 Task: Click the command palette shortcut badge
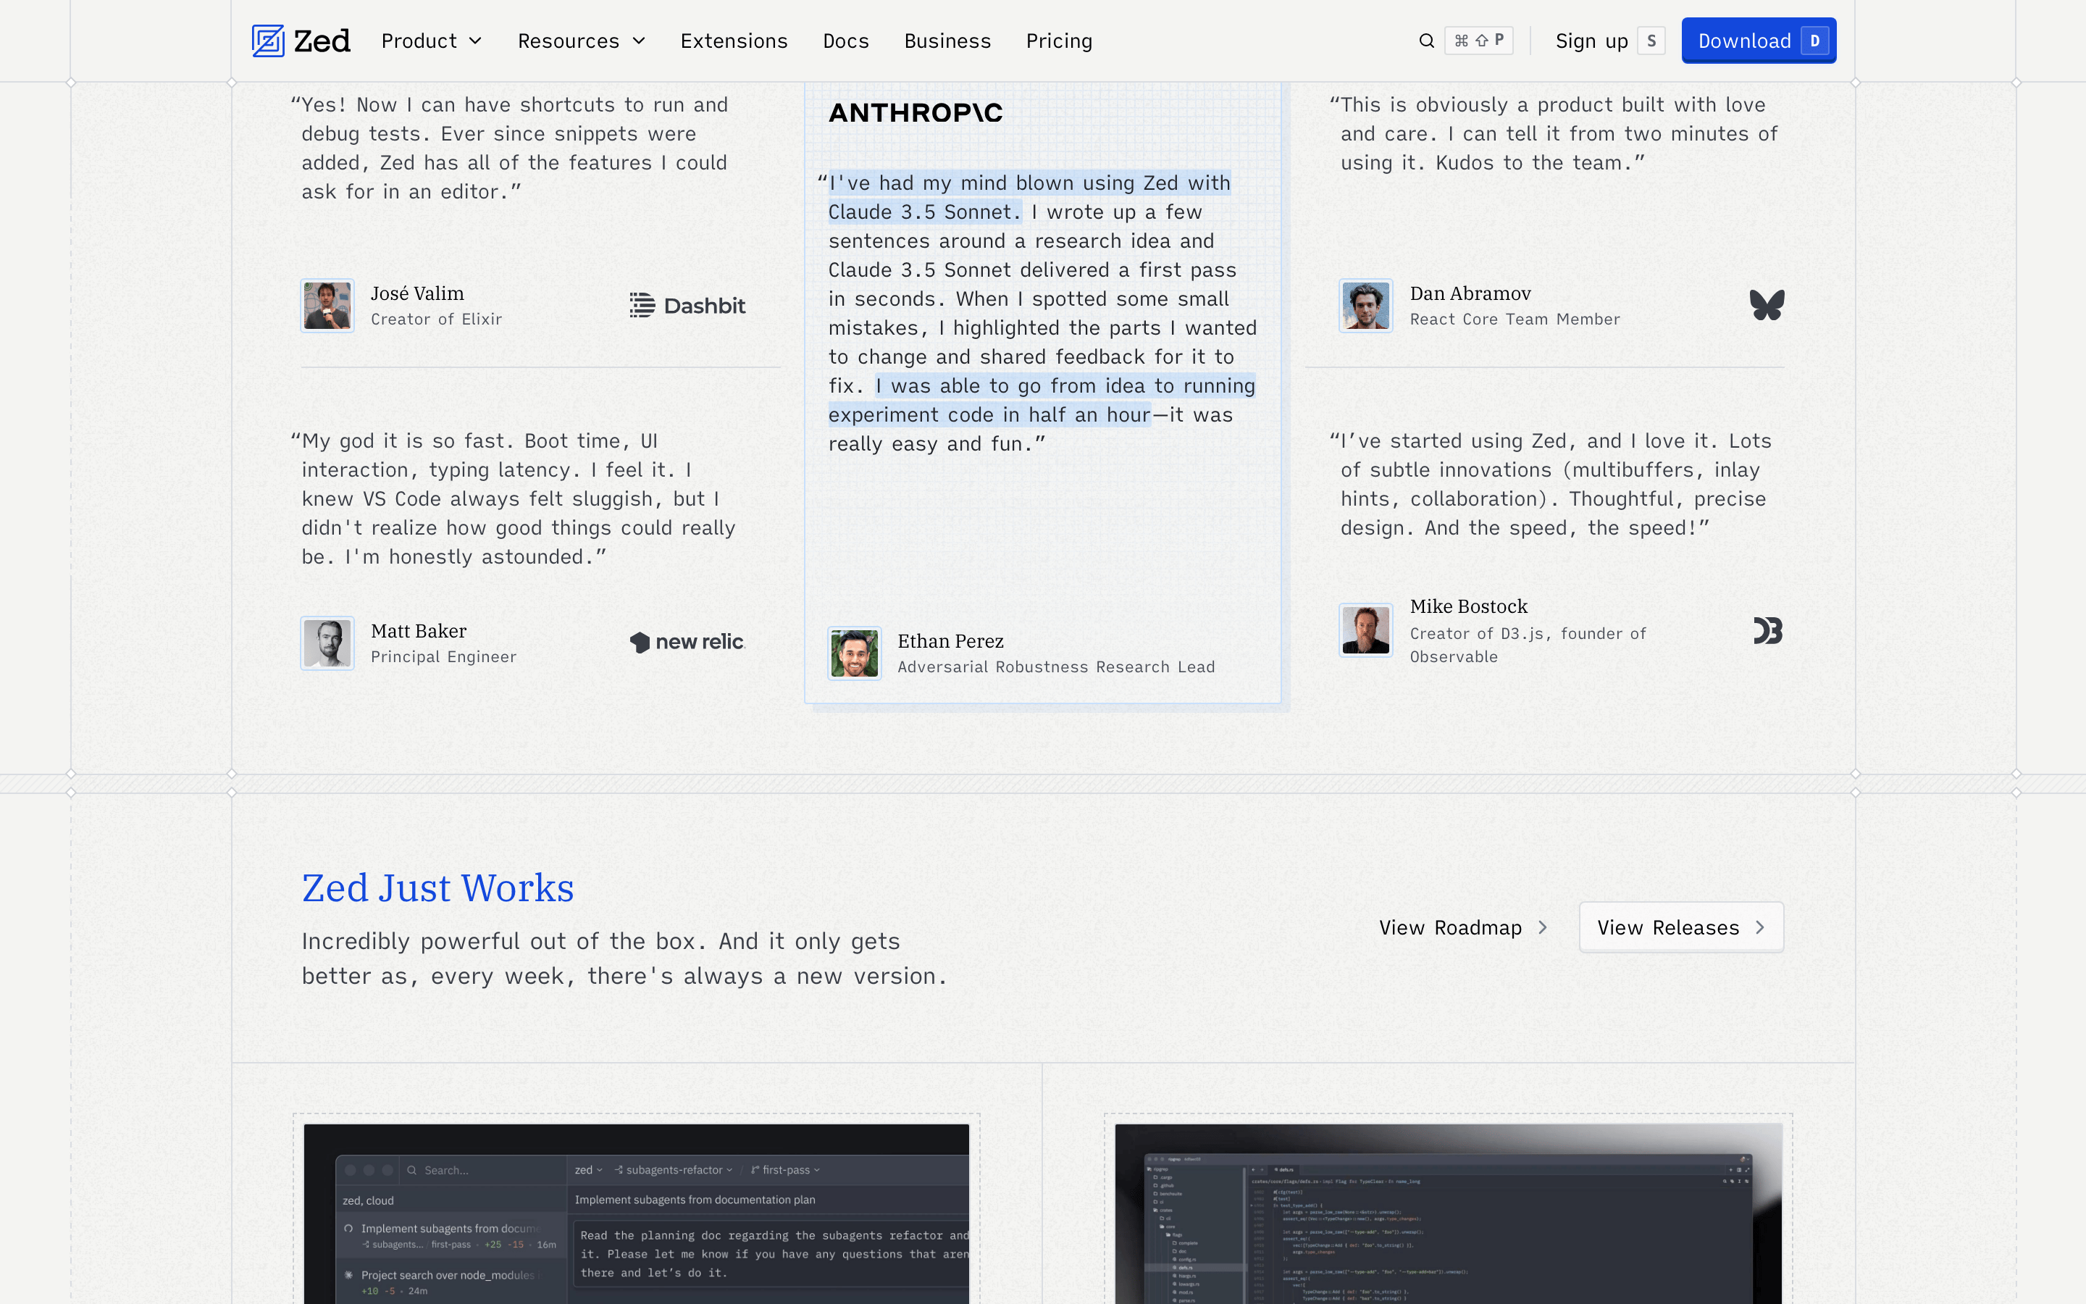click(x=1478, y=41)
